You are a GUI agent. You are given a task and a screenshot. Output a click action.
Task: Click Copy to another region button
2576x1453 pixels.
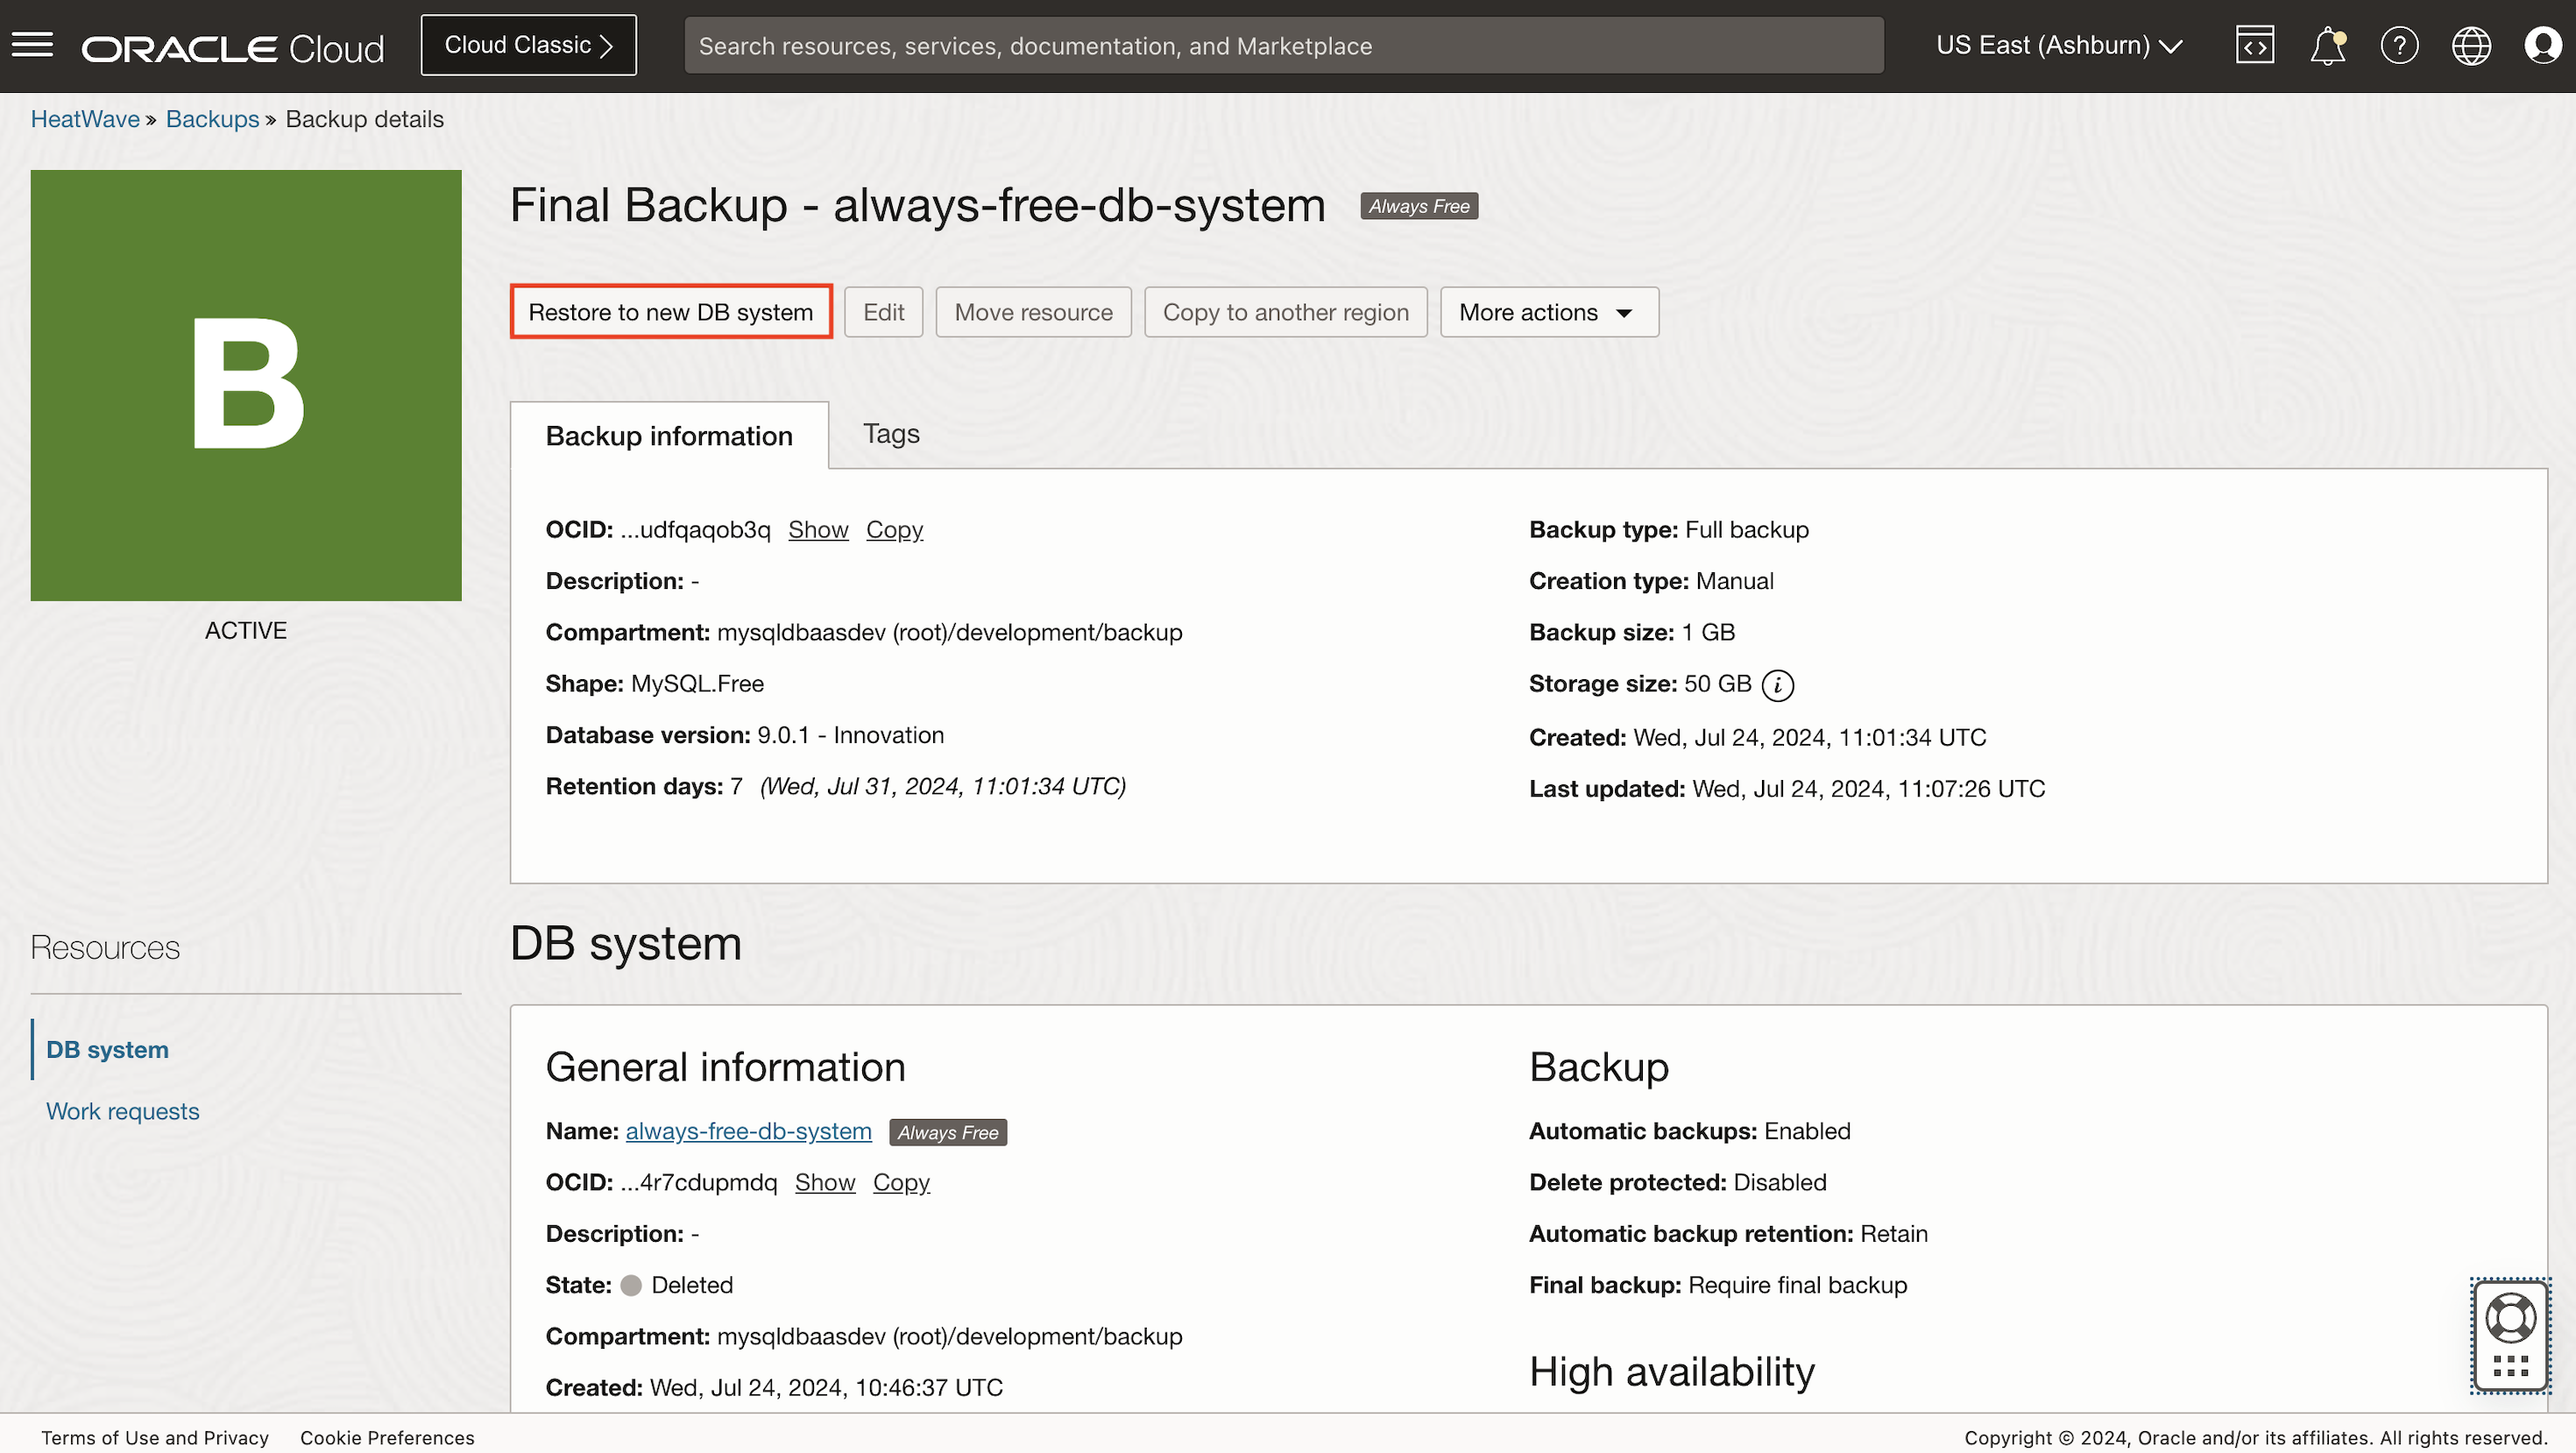(1285, 312)
